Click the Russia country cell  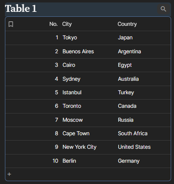click(x=126, y=120)
